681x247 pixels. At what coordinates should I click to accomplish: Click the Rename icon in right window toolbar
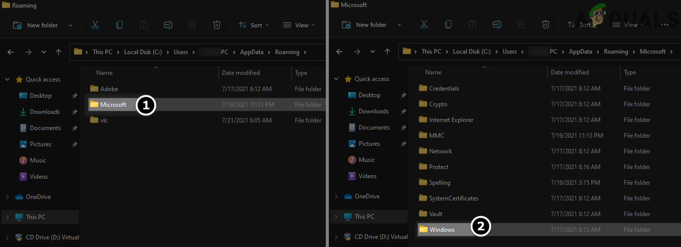tap(497, 24)
